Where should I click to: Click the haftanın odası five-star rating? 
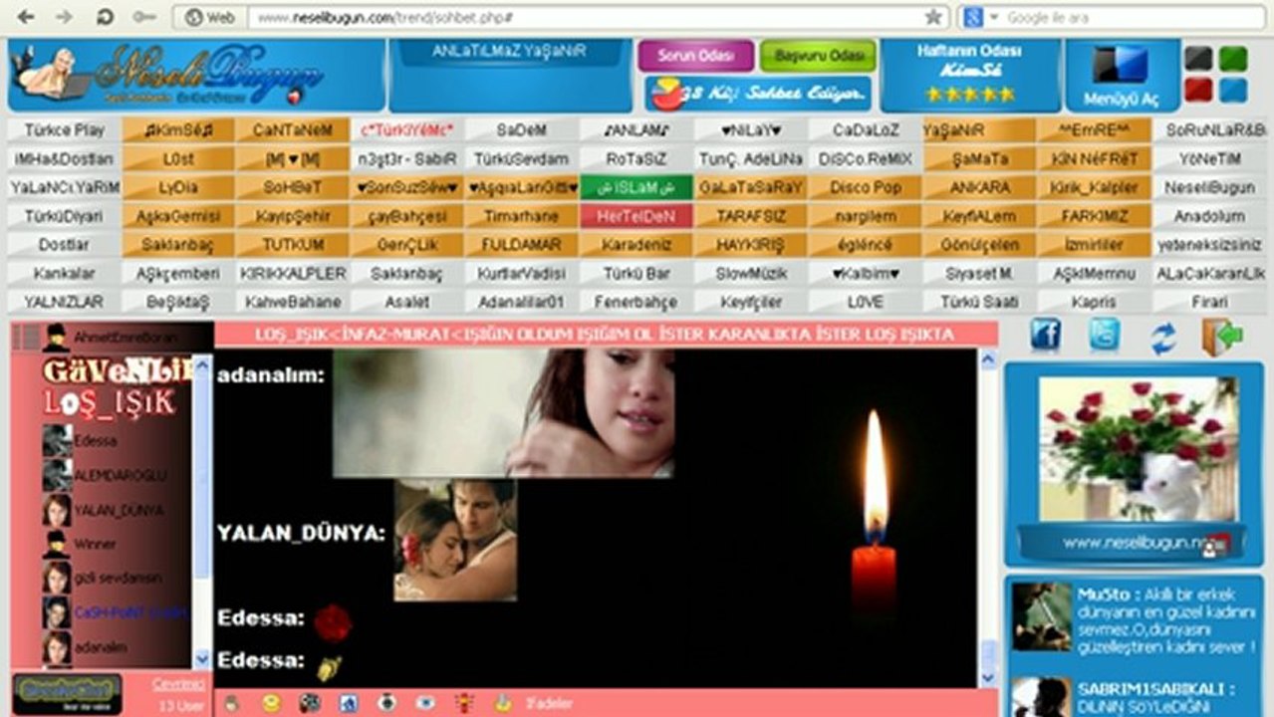pos(970,95)
